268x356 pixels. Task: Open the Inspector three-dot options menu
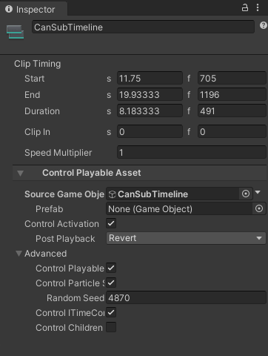pos(258,7)
